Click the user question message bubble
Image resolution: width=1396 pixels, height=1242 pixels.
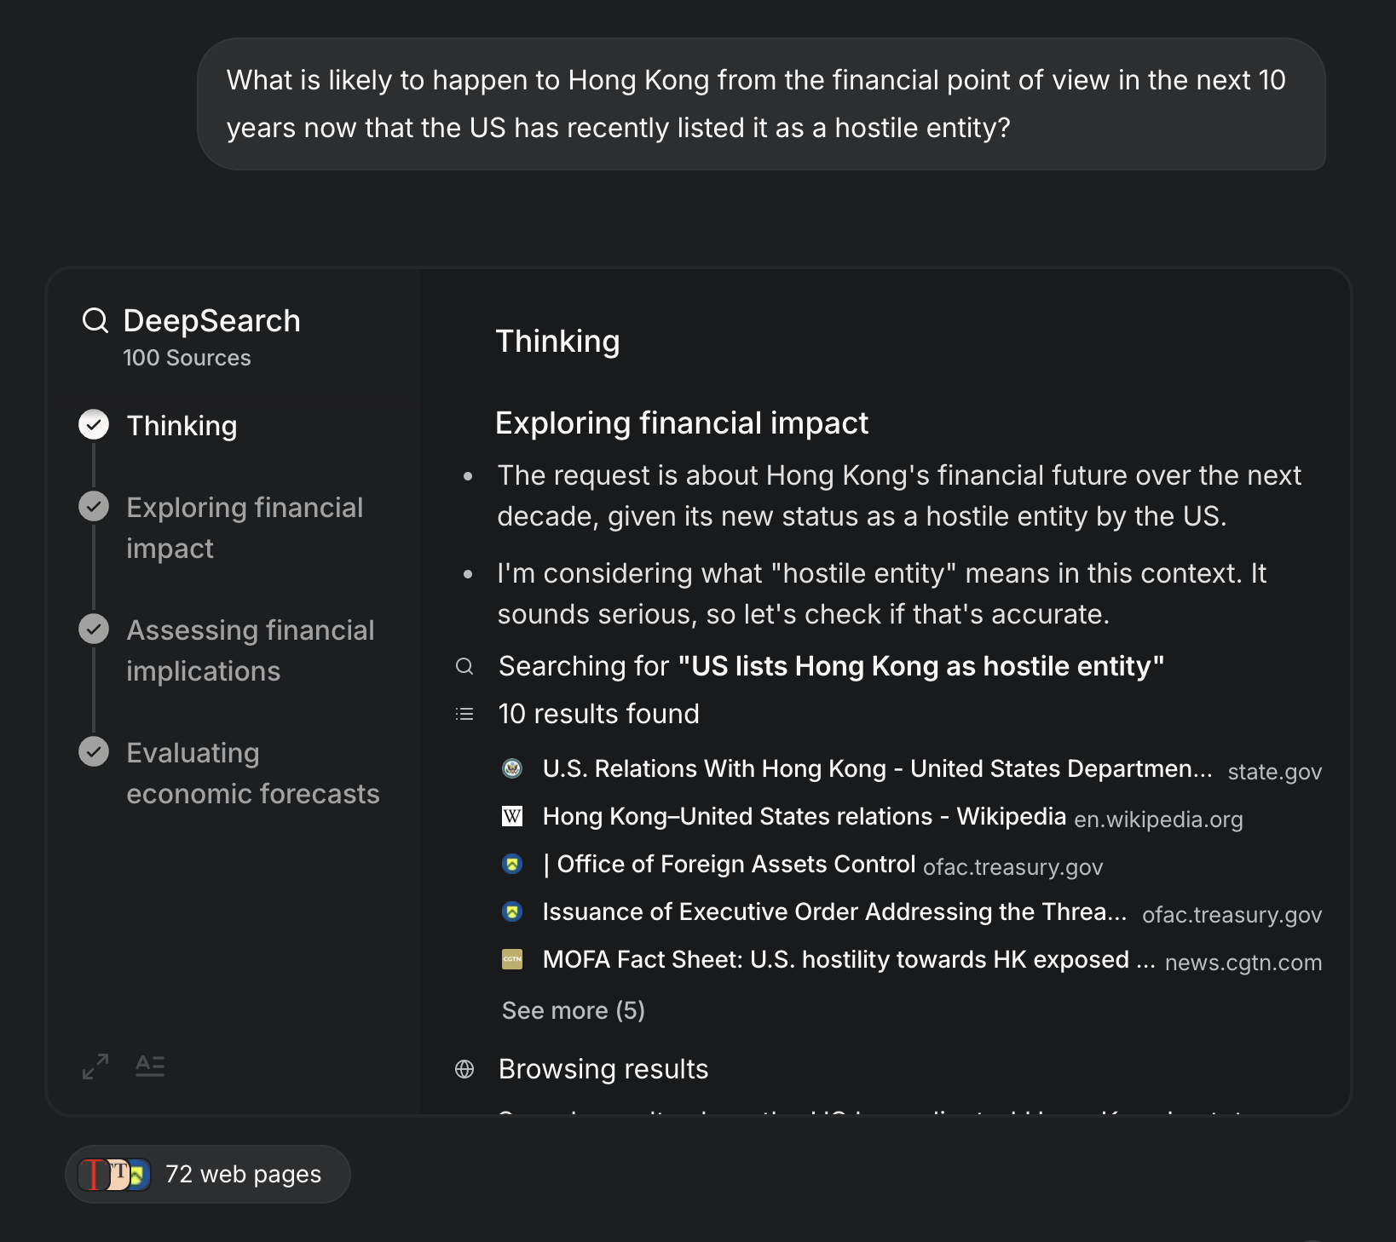pyautogui.click(x=761, y=104)
